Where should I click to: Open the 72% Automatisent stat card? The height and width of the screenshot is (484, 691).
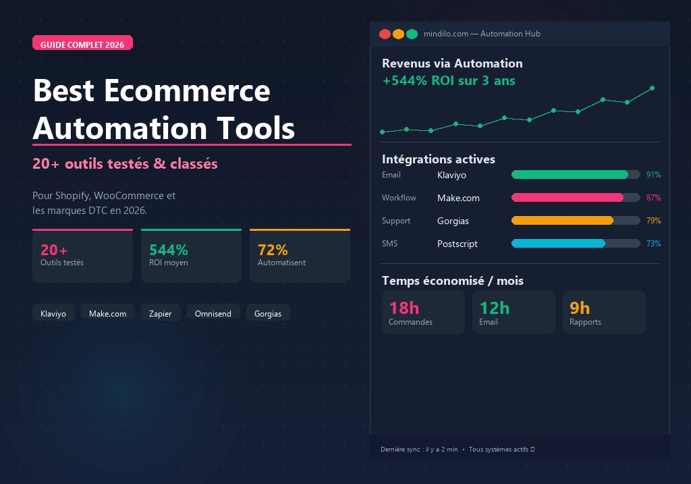pos(300,256)
